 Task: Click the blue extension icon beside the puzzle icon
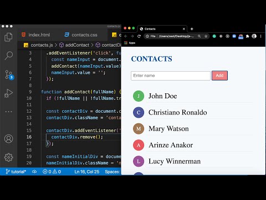coord(241,37)
